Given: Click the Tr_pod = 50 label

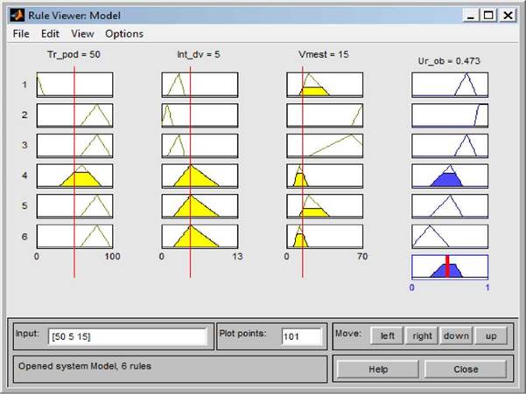Looking at the screenshot, I should [74, 54].
